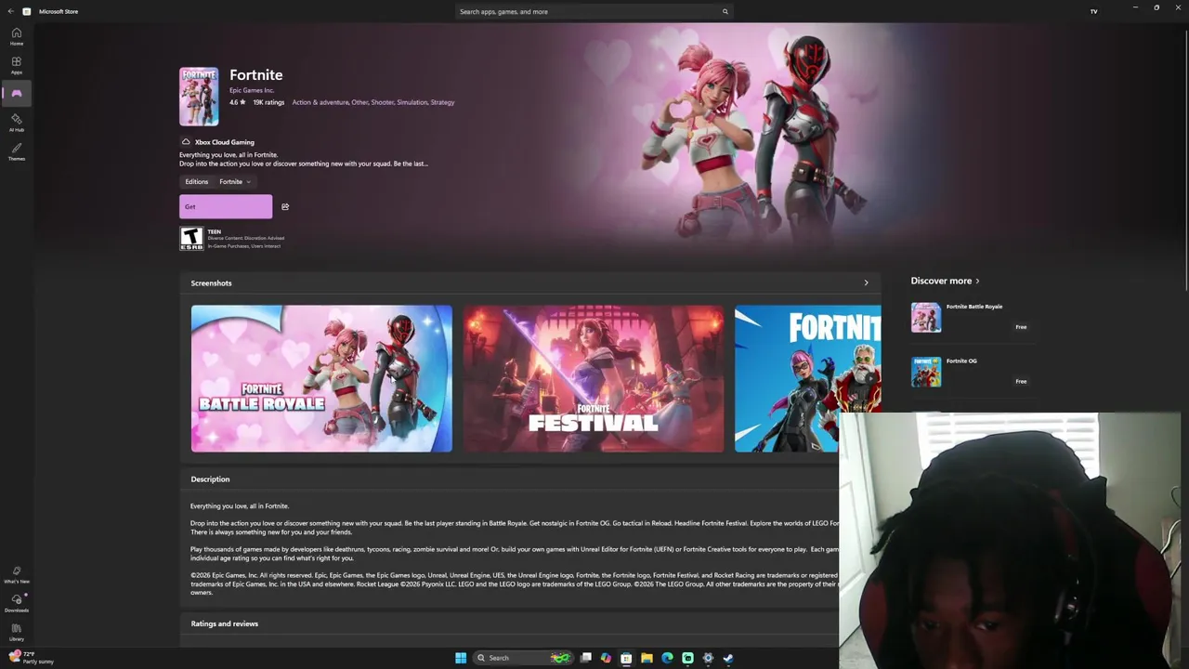Click the Description heading
The width and height of the screenshot is (1189, 669).
coord(210,479)
